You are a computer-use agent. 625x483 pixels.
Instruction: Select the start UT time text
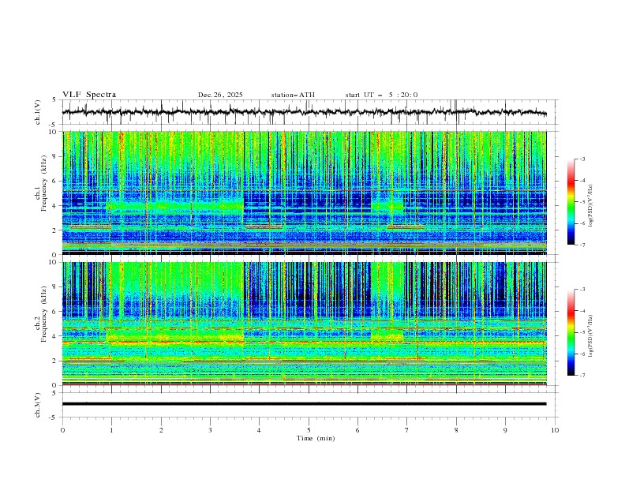coord(381,95)
